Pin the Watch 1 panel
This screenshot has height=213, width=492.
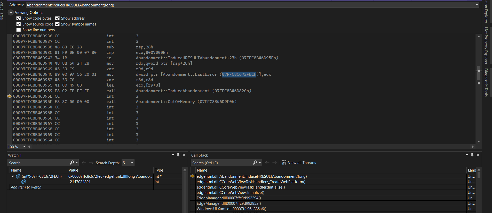pyautogui.click(x=178, y=155)
